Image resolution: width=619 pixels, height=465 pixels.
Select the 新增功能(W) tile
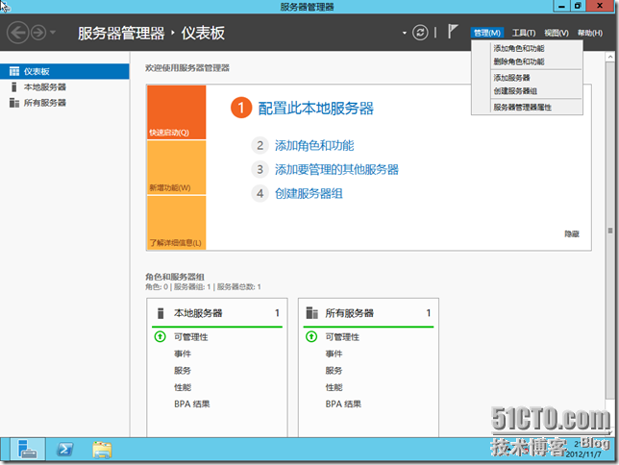(x=177, y=167)
